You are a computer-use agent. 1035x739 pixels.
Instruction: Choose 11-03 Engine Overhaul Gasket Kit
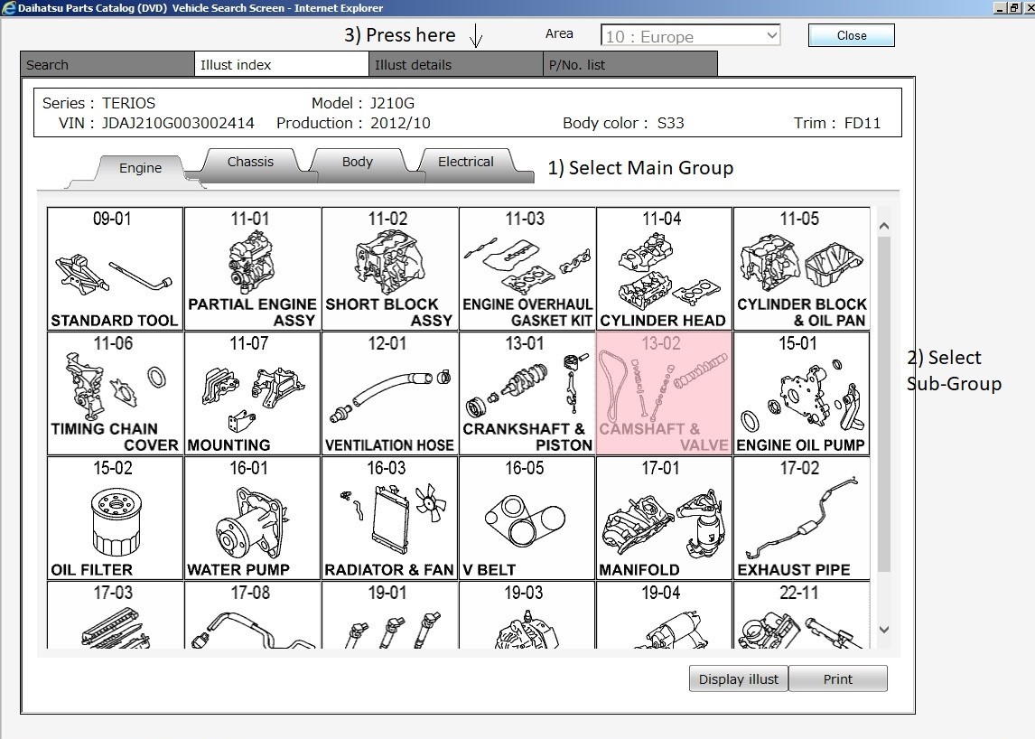[x=527, y=269]
